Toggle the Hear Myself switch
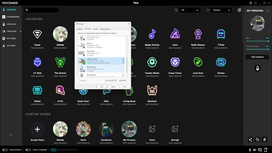This screenshot has height=153, width=272. 5,150
